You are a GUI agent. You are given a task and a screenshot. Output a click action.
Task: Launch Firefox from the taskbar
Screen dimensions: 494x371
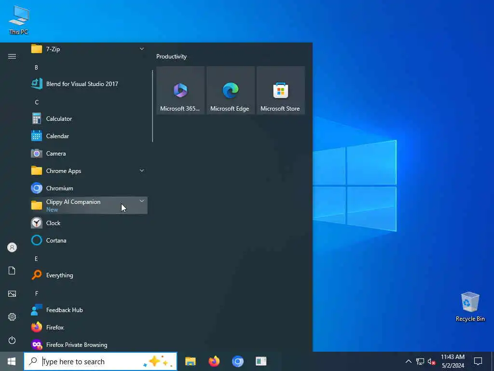(x=214, y=361)
